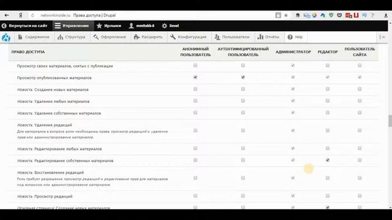Uncheck anonymous user for Просмотр опубликованных материалов
Viewport: 392px width, 220px height.
[195, 77]
